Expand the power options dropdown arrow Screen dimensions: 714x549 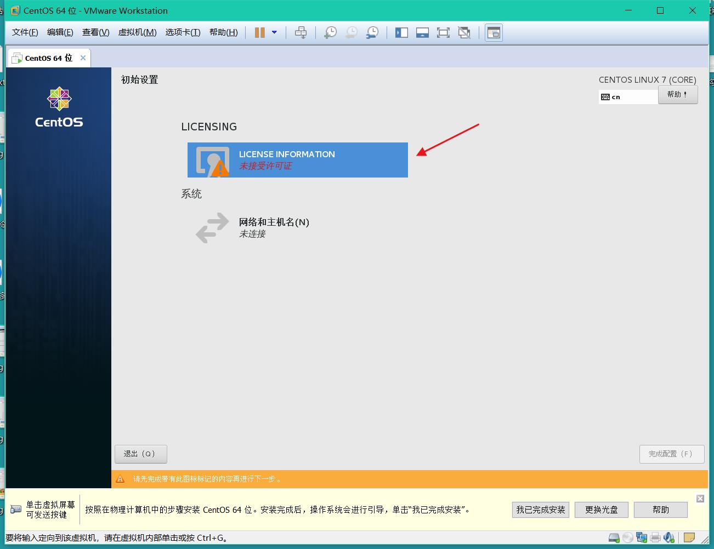pyautogui.click(x=274, y=32)
